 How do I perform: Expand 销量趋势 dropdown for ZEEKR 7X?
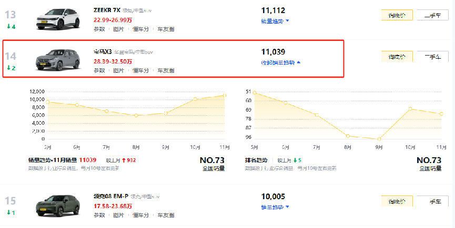tap(275, 21)
